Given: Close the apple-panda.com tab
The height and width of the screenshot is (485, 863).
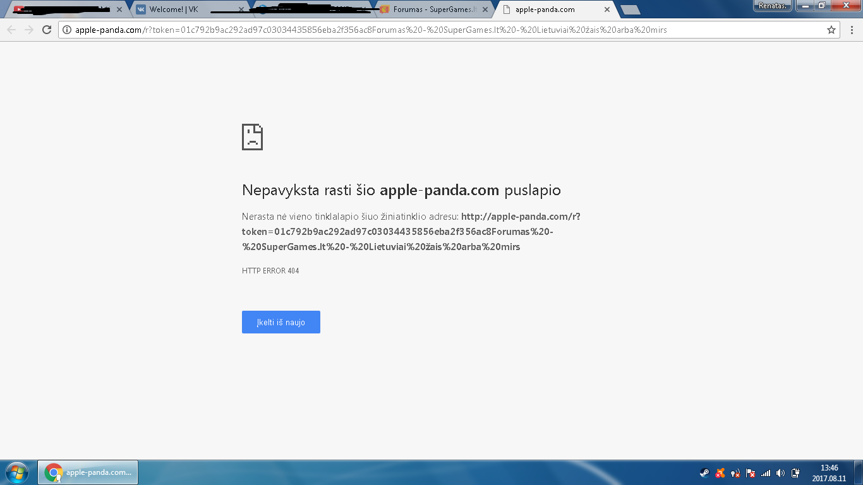Looking at the screenshot, I should (607, 9).
